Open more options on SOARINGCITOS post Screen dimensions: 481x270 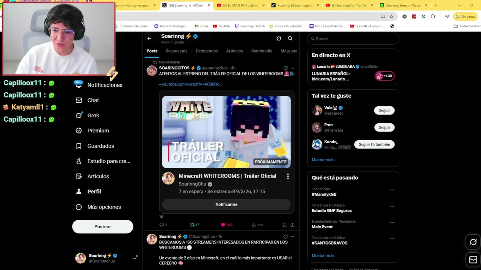pyautogui.click(x=292, y=68)
